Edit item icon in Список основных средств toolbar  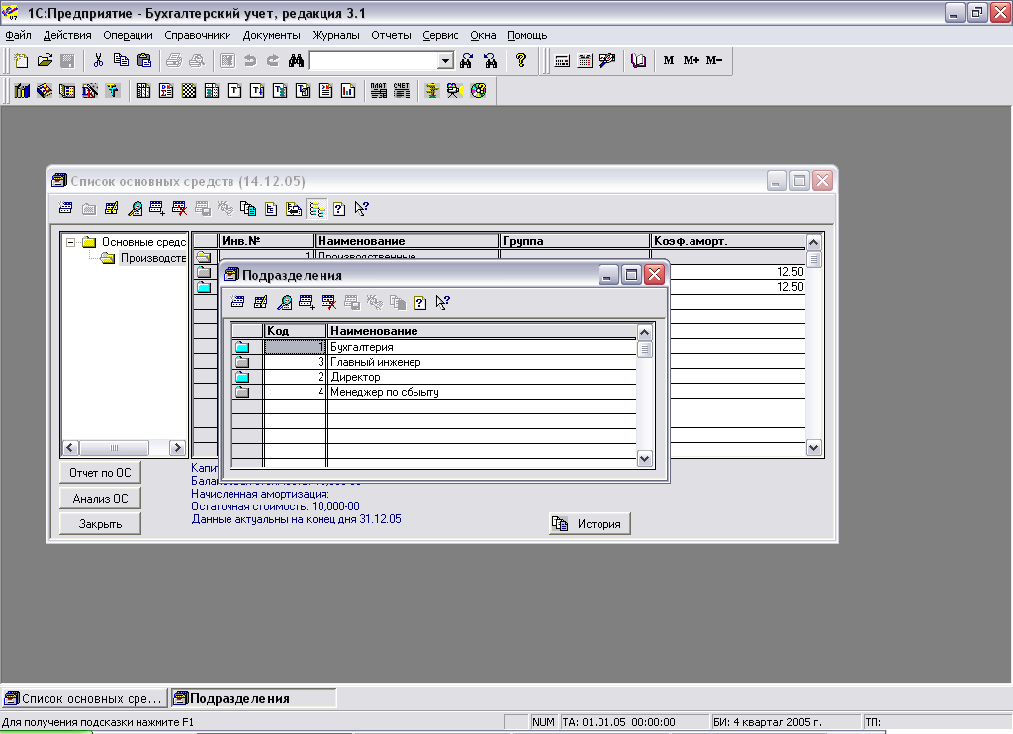[x=111, y=208]
